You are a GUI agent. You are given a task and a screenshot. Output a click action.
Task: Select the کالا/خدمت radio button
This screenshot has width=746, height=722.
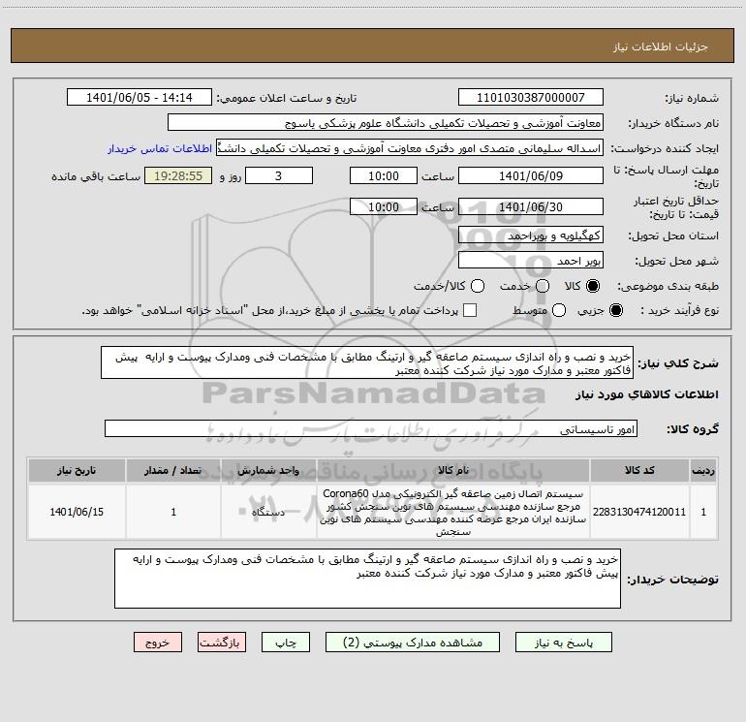point(478,286)
